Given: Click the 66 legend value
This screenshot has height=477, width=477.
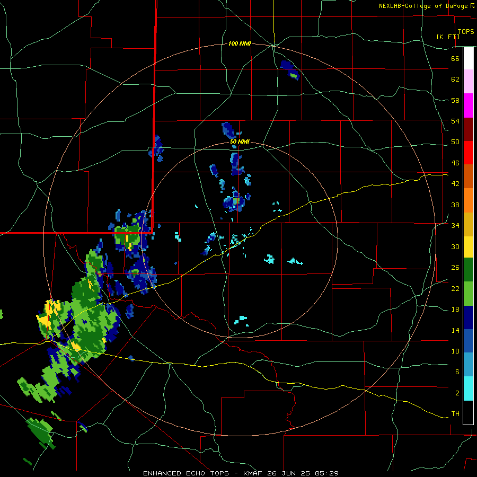Looking at the screenshot, I should 455,58.
